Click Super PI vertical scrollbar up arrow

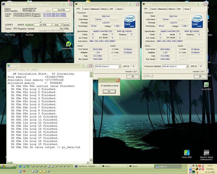coord(91,73)
